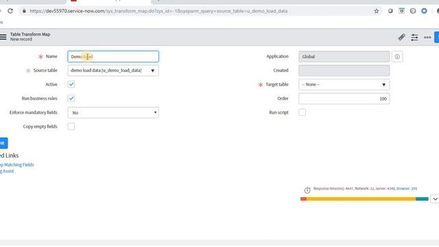Click the browser: 295 timing link
Viewport: 439px width, 247px height.
407,189
